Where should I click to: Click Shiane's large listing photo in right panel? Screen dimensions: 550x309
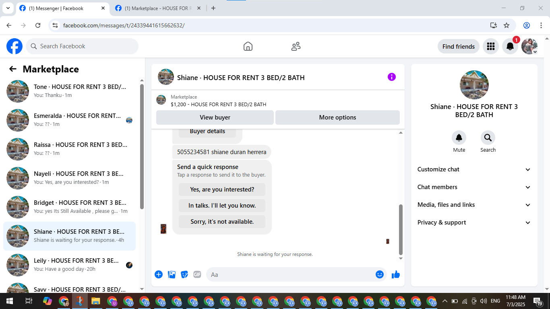click(x=474, y=85)
